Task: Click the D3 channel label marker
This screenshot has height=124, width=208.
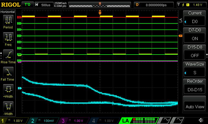Action: point(19,36)
